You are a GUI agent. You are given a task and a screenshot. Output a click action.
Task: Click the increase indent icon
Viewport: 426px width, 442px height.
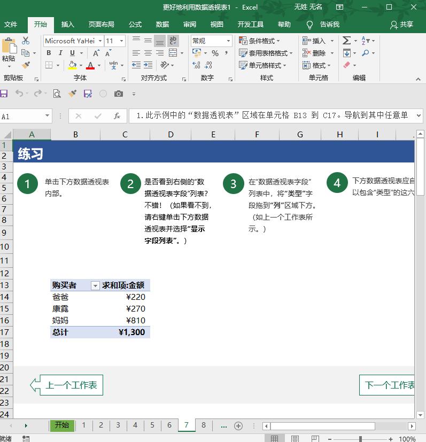[148, 65]
